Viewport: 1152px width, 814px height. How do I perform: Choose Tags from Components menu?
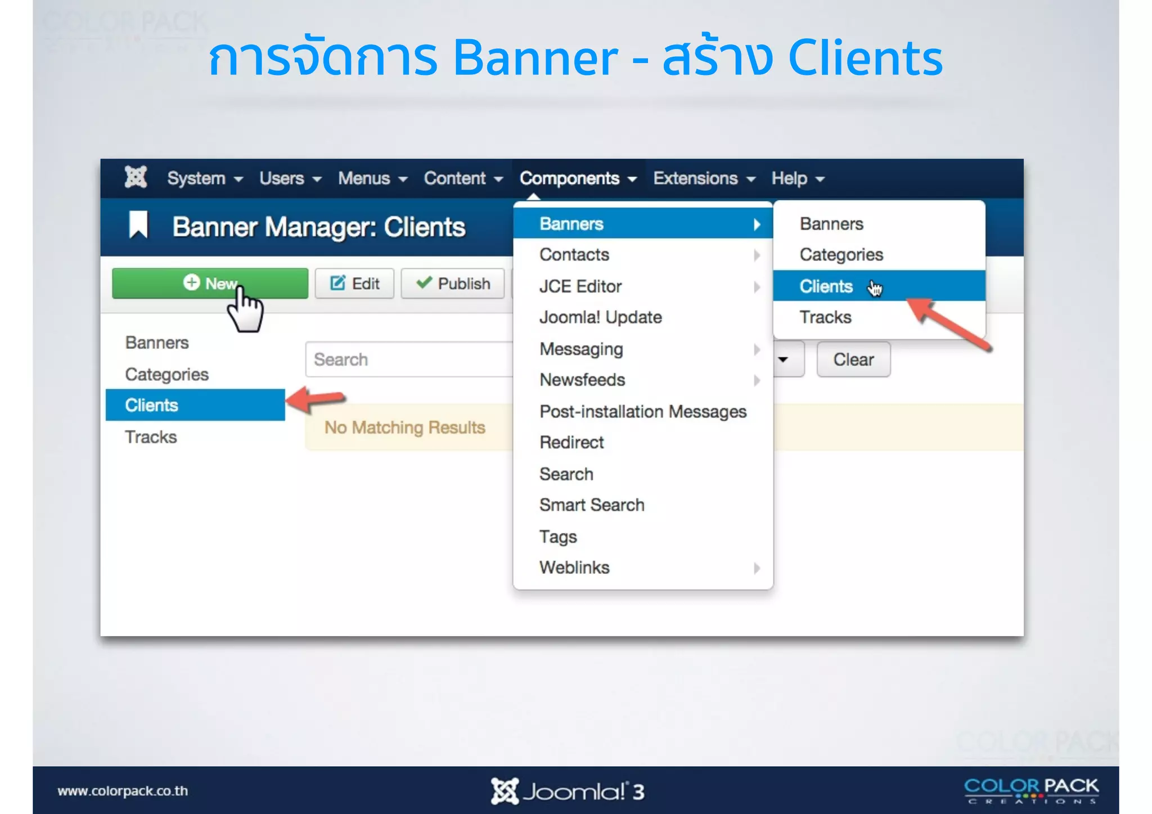[x=643, y=537]
